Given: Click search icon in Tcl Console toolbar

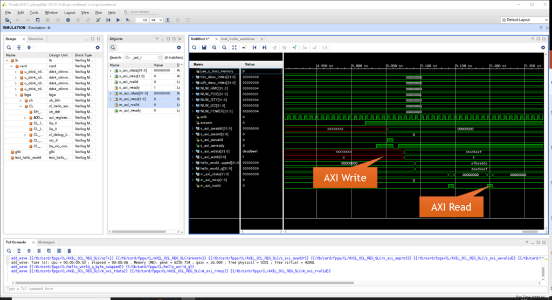Looking at the screenshot, I should (x=9, y=251).
